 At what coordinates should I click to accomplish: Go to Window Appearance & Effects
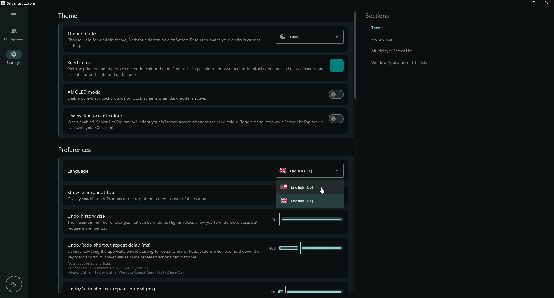pos(399,62)
